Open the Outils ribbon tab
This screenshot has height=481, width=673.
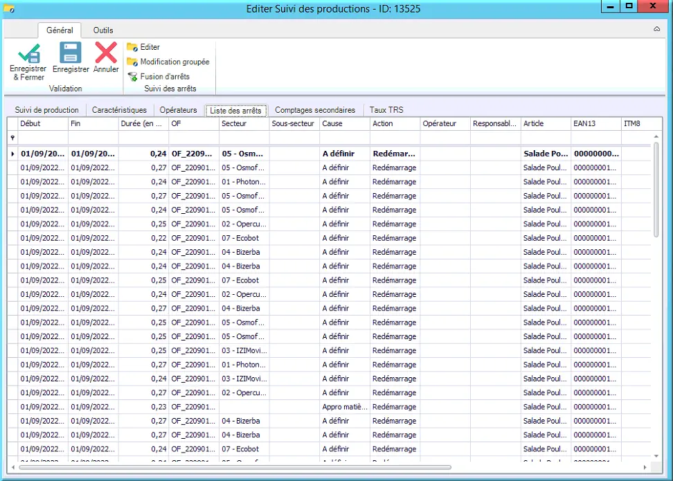click(x=103, y=30)
